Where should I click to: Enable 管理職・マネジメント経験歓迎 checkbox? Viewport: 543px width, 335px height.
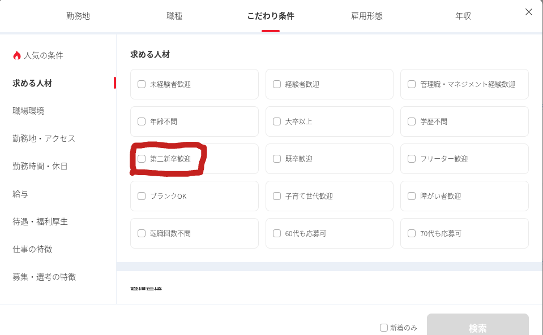(x=412, y=84)
